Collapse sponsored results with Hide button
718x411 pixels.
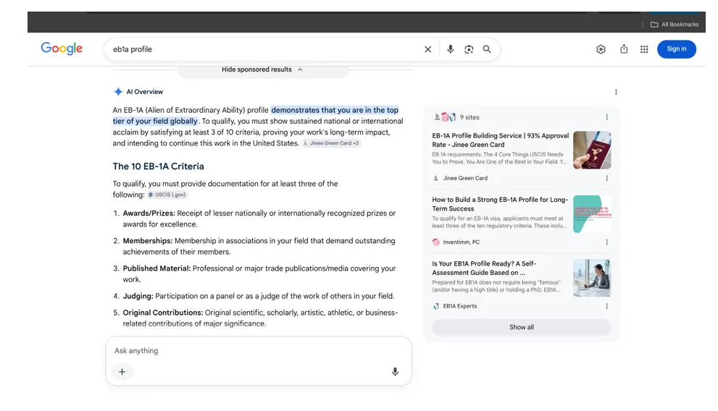pyautogui.click(x=262, y=69)
